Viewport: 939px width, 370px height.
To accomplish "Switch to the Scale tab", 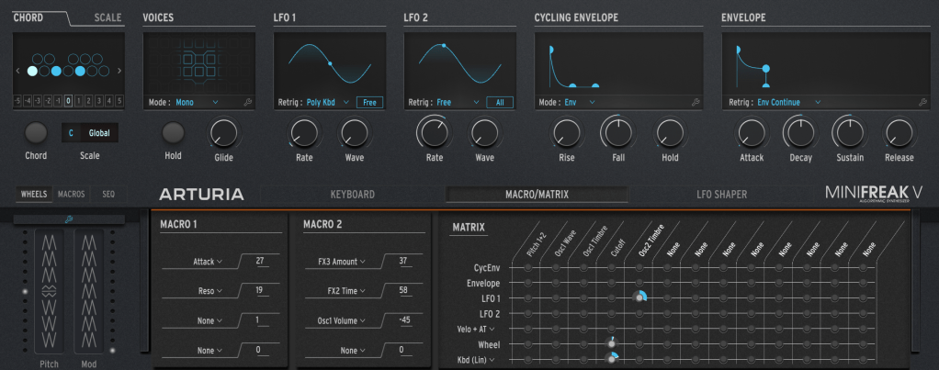I will point(107,17).
